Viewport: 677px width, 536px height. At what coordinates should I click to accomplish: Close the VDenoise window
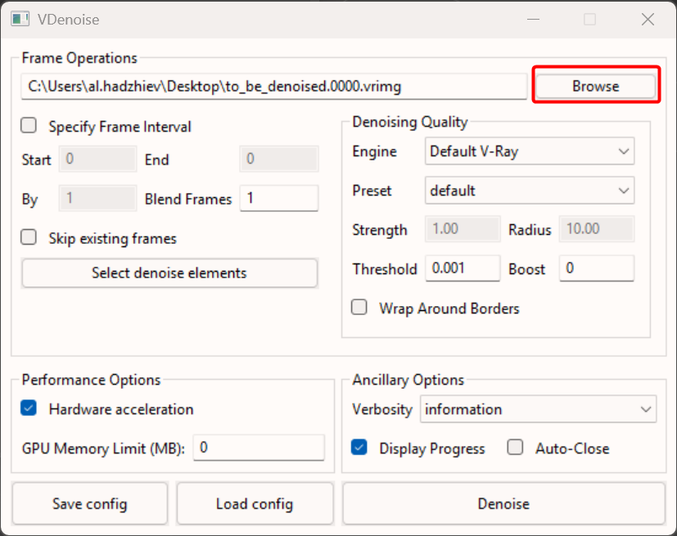pos(647,19)
